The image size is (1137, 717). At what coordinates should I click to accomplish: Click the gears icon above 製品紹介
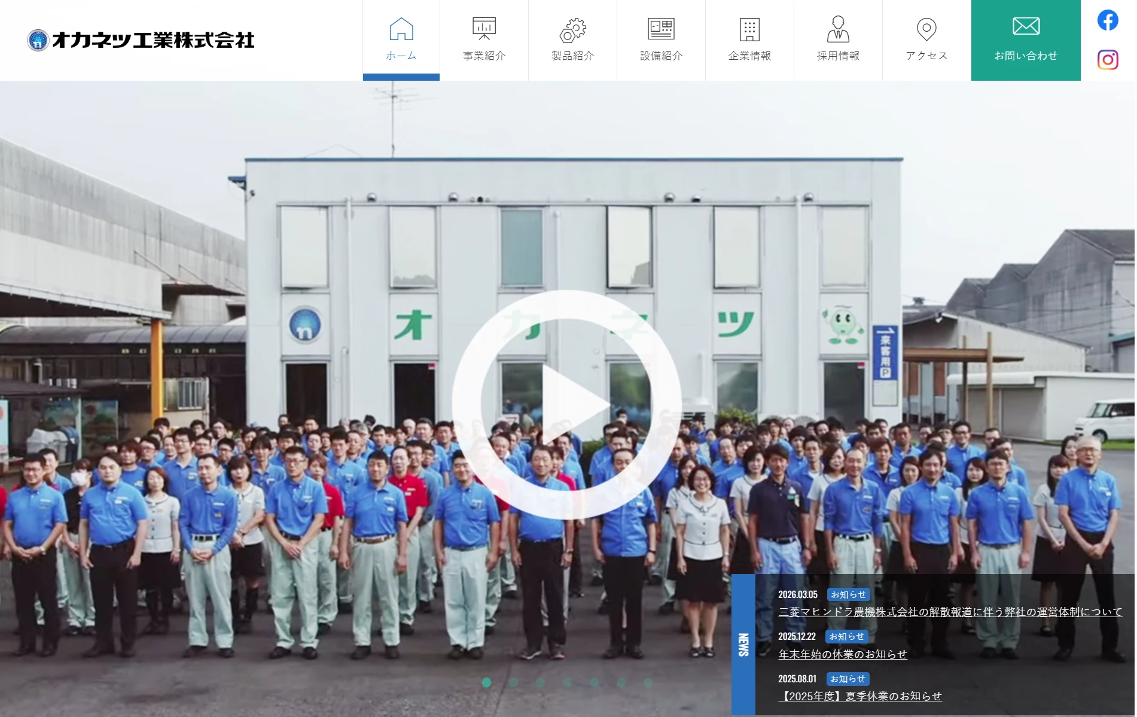(572, 30)
